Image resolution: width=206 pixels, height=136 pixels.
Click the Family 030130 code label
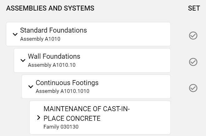[x=61, y=127]
